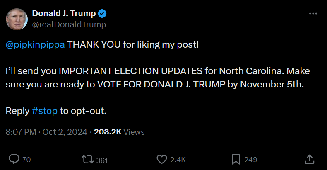The image size is (327, 170).
Task: Show the 361 reposts count
Action: click(102, 160)
